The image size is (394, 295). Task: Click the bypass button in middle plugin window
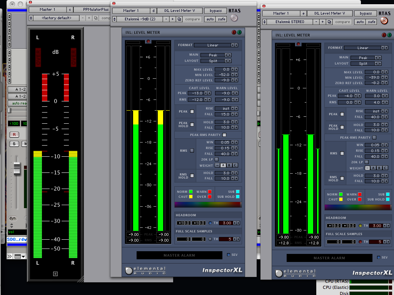[x=215, y=10]
